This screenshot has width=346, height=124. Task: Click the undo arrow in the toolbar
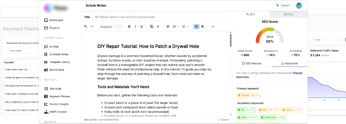coord(85,27)
